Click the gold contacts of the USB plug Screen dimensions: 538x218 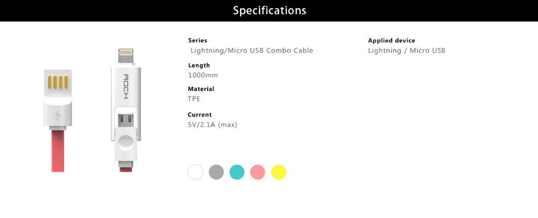[58, 83]
